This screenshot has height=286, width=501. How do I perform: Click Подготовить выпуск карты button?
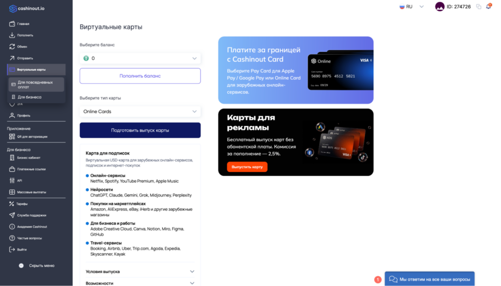pos(140,130)
